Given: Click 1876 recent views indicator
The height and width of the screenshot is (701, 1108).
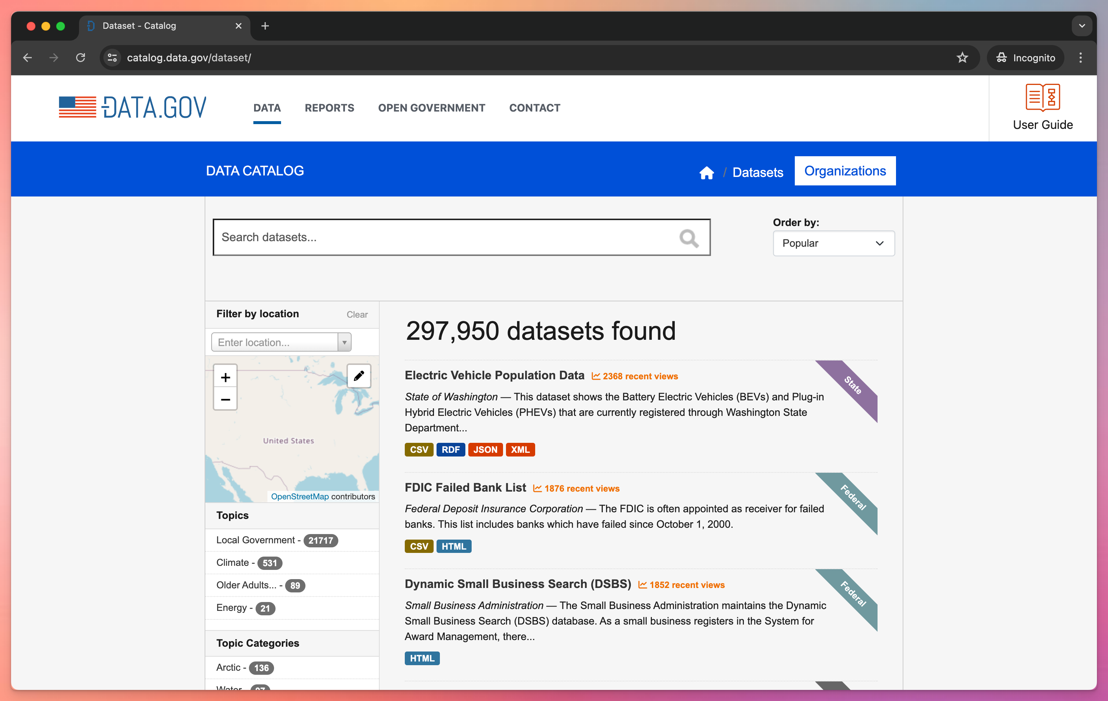Looking at the screenshot, I should tap(576, 488).
